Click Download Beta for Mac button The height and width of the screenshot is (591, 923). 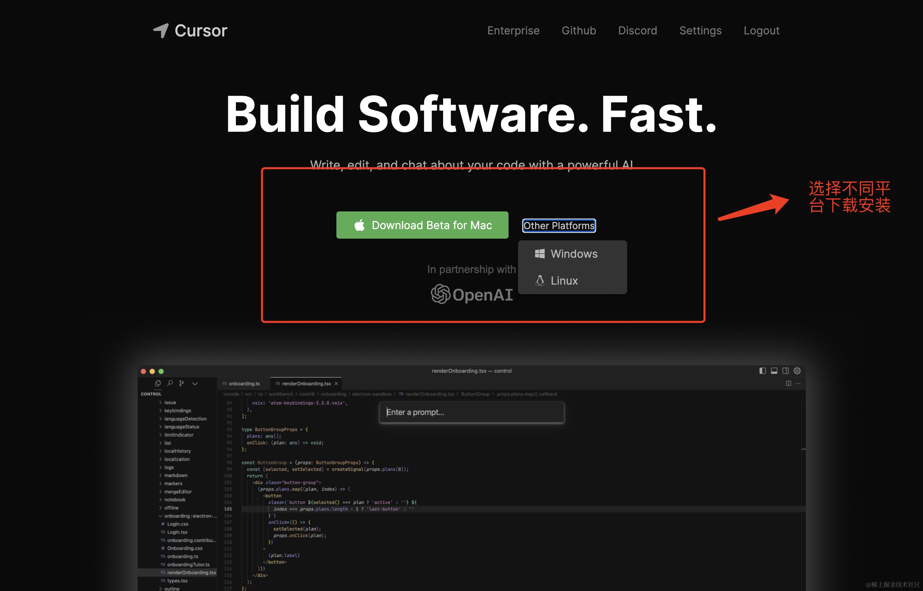422,225
